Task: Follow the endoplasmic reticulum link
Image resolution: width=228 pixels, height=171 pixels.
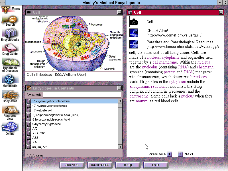Action: 148,87
